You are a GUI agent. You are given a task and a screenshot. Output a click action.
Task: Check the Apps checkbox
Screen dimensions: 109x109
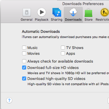(63, 53)
